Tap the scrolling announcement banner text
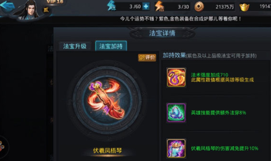The height and width of the screenshot is (161, 271). pyautogui.click(x=181, y=19)
